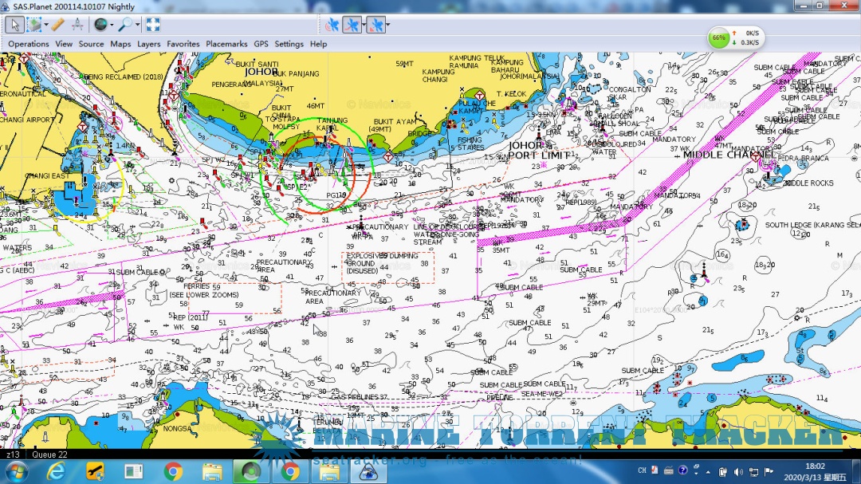Open the Source menu
The image size is (861, 484).
click(x=91, y=44)
